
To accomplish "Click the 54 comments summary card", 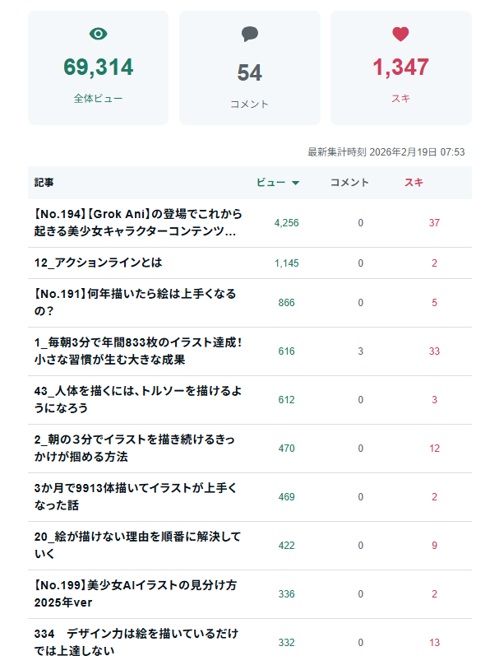I will point(250,68).
